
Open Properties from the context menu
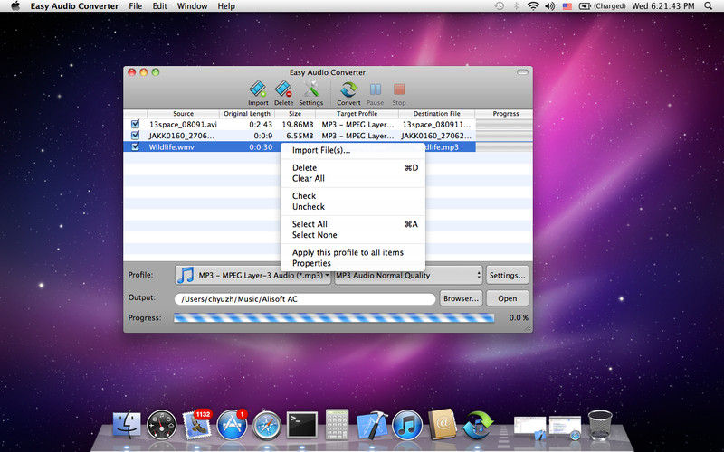click(x=353, y=263)
